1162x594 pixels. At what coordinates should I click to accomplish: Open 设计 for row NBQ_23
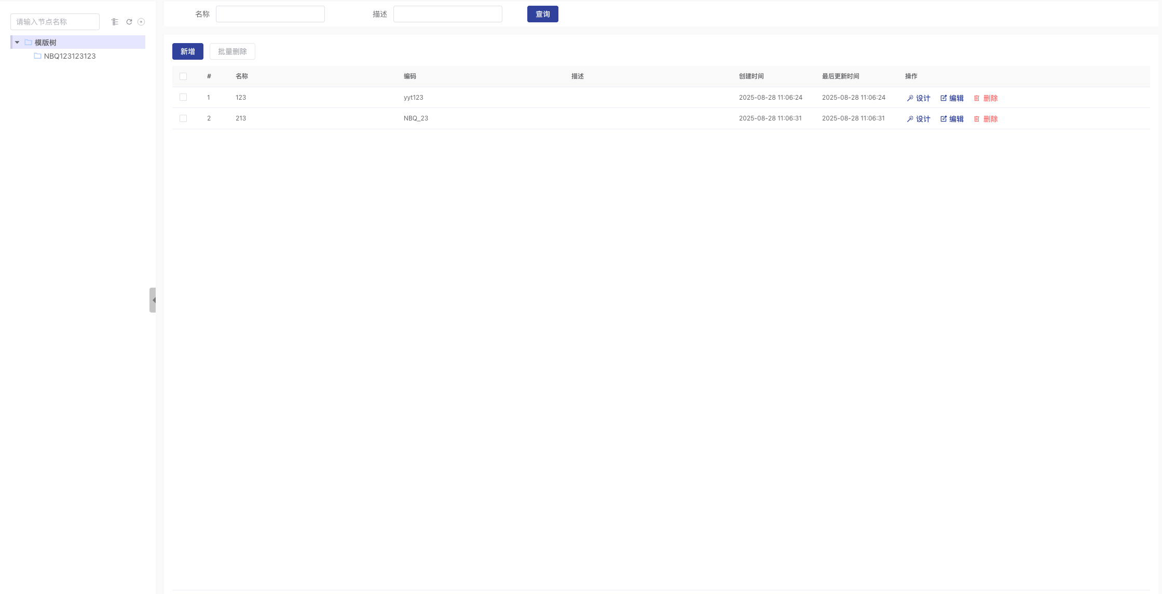pyautogui.click(x=919, y=119)
